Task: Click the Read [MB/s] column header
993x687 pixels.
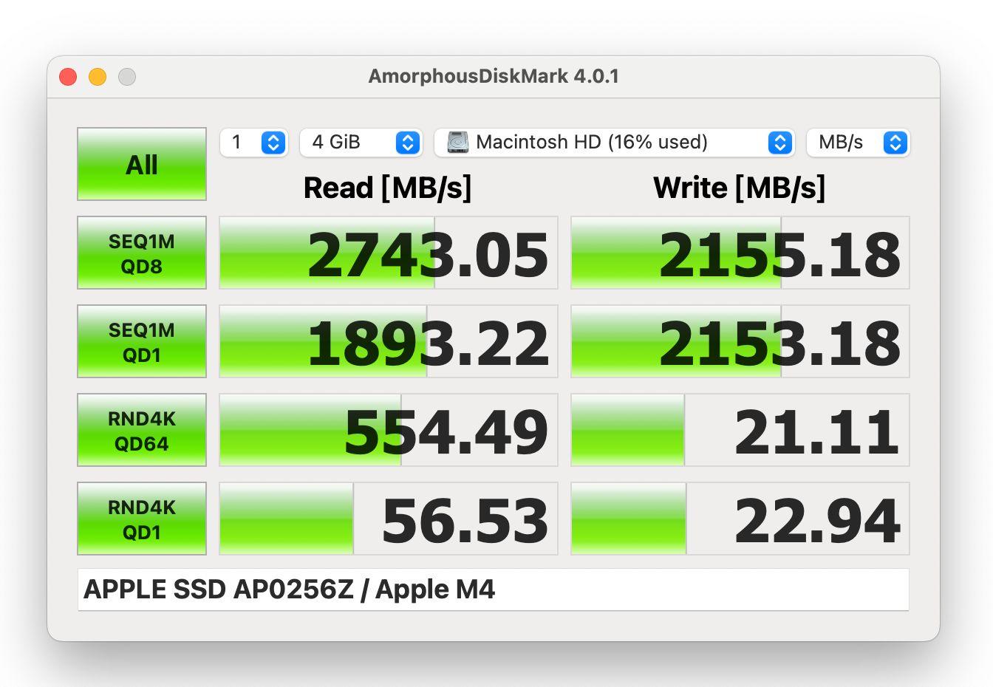Action: [387, 188]
